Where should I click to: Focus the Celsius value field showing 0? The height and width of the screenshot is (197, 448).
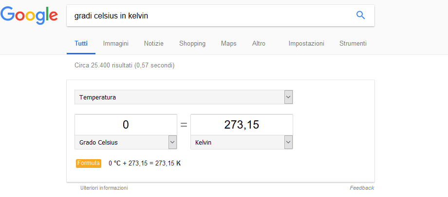click(126, 125)
